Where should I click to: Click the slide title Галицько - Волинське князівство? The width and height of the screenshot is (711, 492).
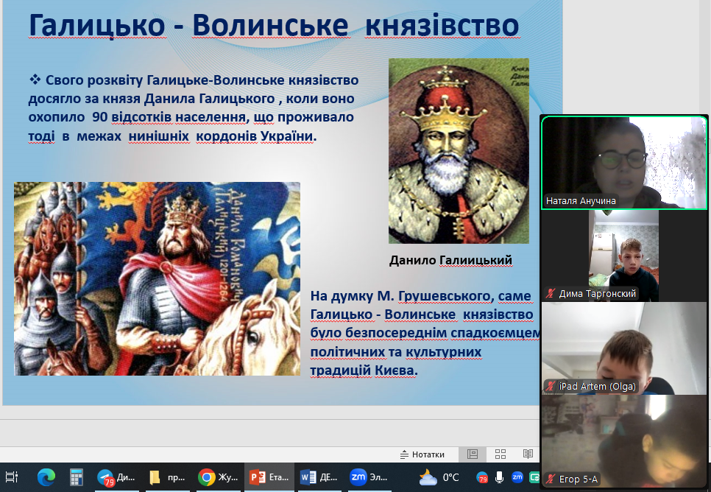[274, 25]
